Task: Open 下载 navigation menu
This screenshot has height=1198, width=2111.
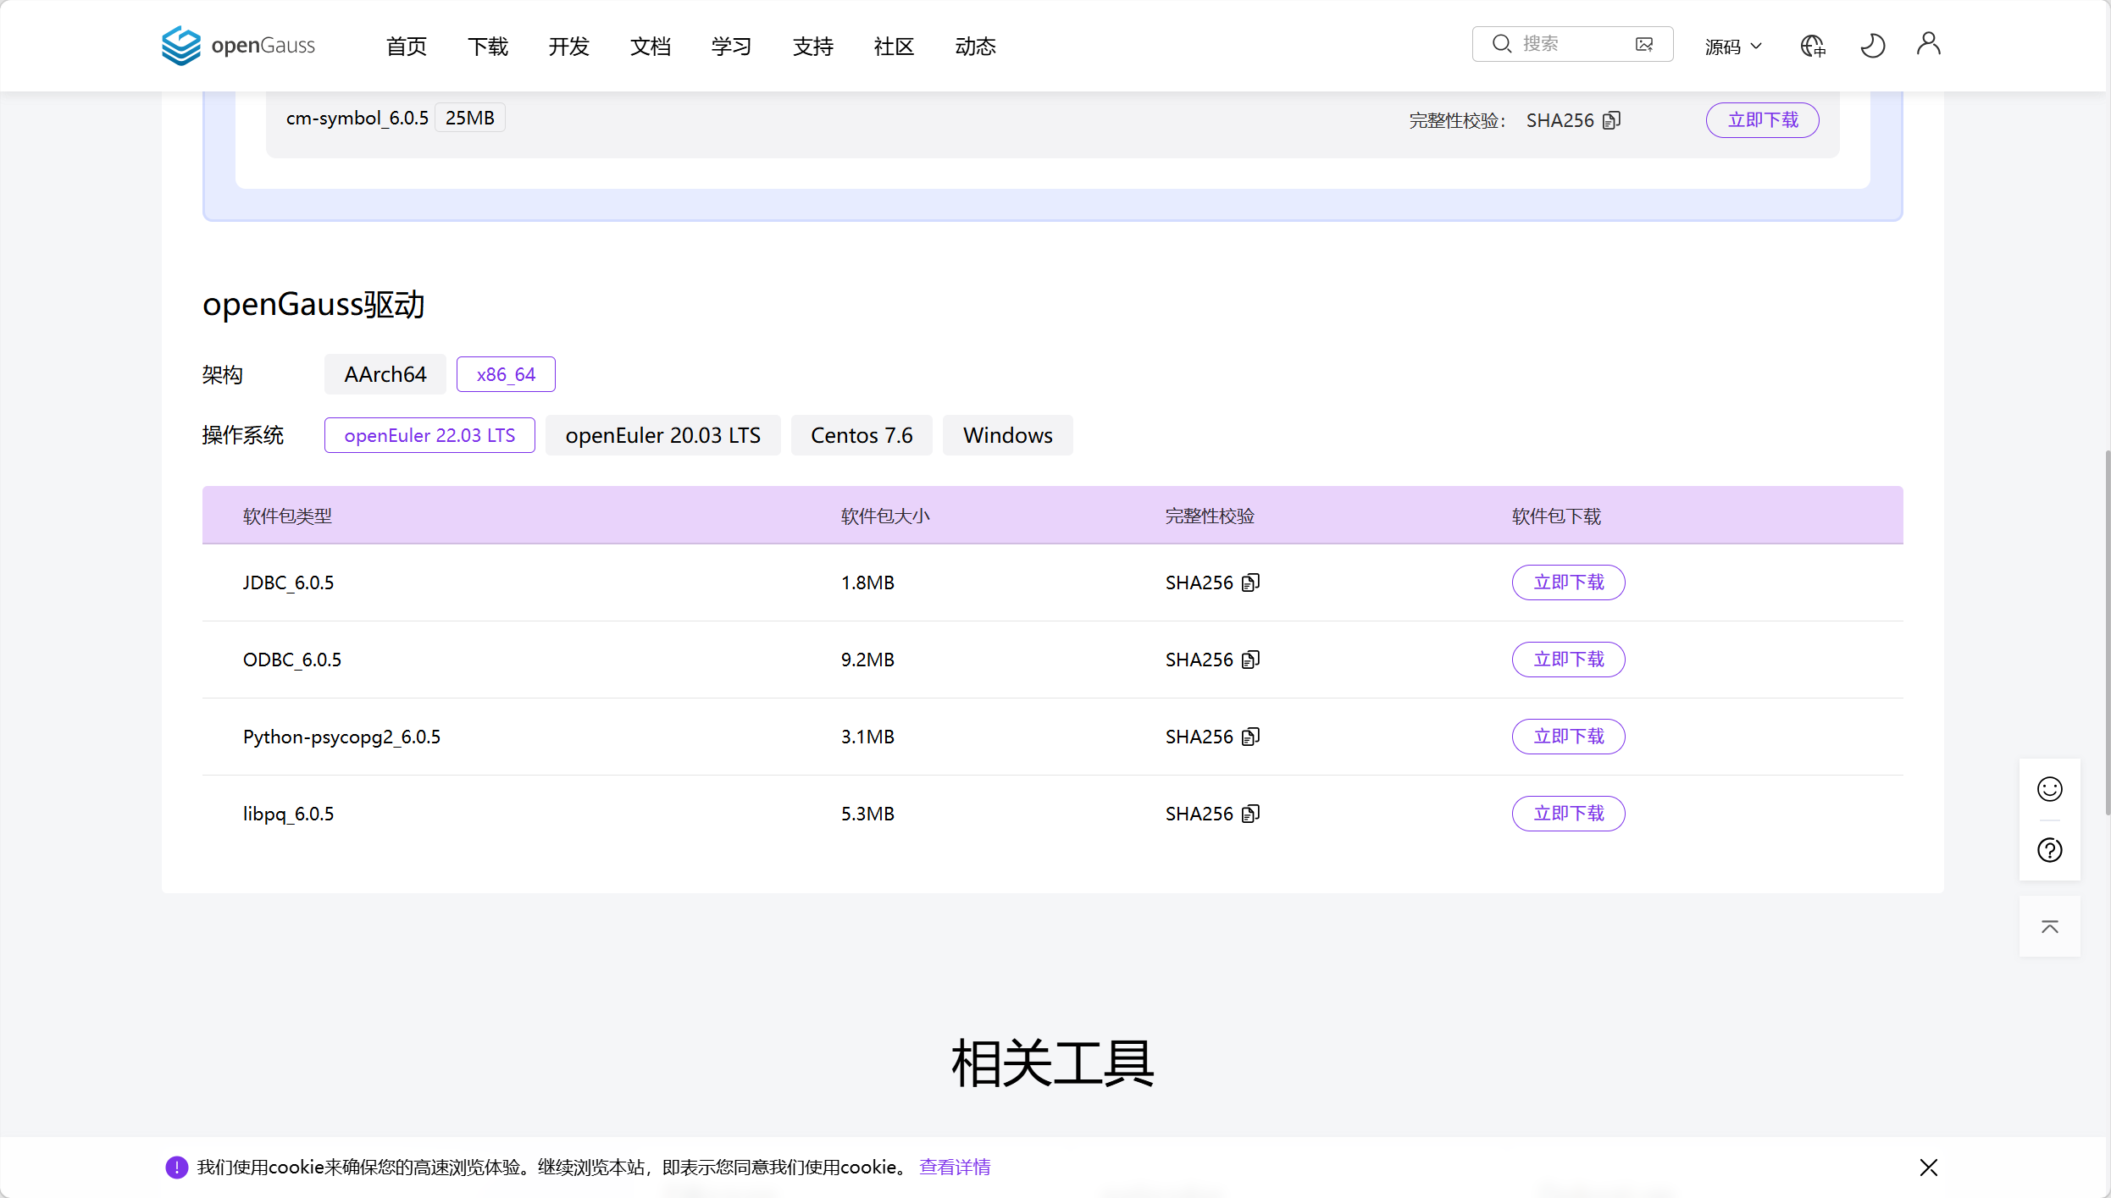Action: tap(488, 47)
